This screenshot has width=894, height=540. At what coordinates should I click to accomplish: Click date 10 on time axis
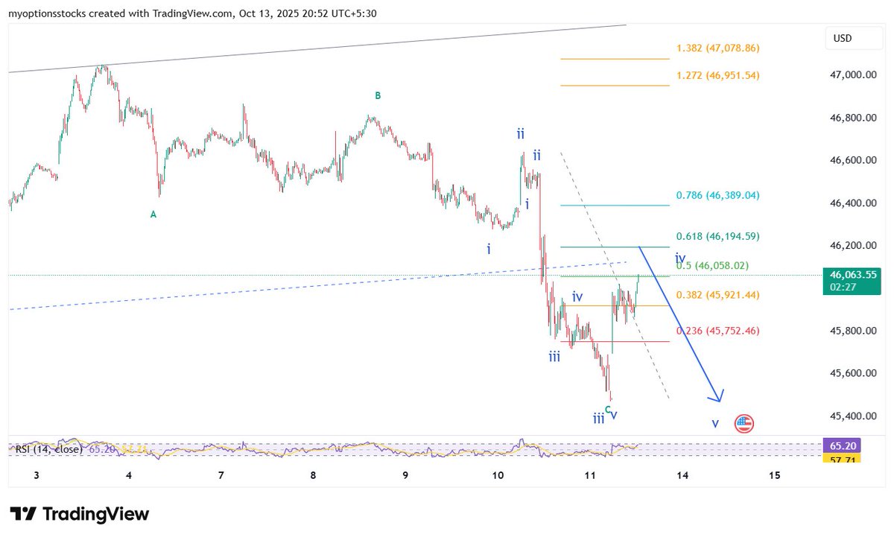(498, 475)
